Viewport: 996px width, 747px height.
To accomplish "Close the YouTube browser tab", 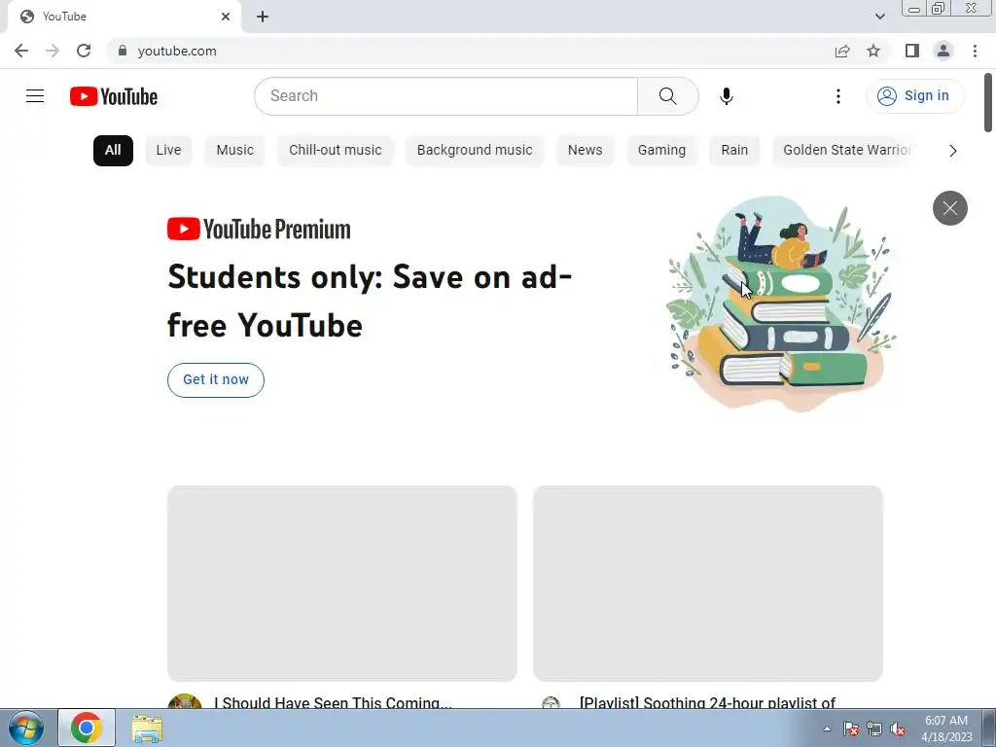I will coord(226,17).
